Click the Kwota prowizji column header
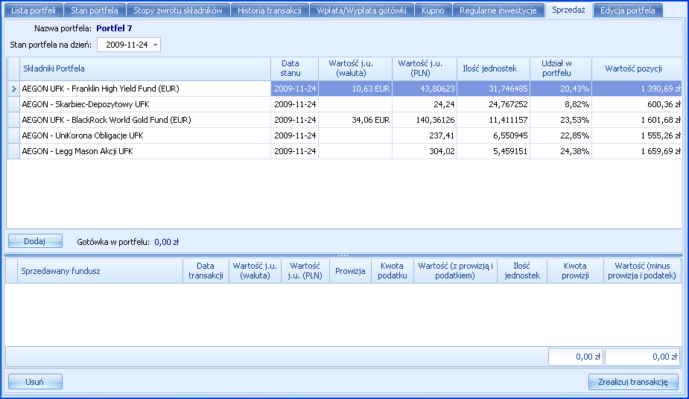 (575, 271)
